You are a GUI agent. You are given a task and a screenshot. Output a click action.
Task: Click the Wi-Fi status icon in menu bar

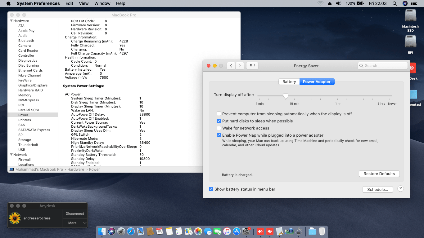click(320, 3)
